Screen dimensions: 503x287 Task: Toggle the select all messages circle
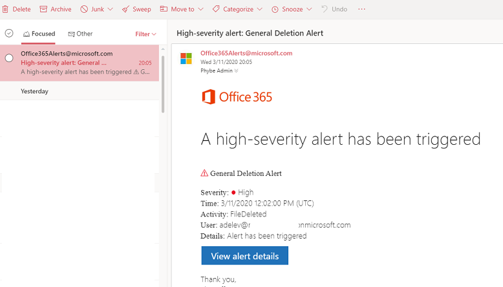pyautogui.click(x=9, y=33)
